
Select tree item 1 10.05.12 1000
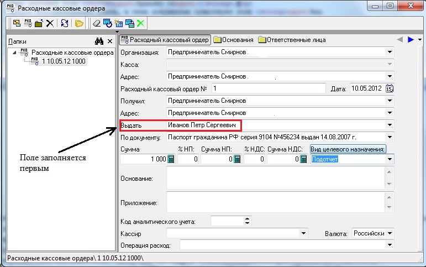coord(64,61)
